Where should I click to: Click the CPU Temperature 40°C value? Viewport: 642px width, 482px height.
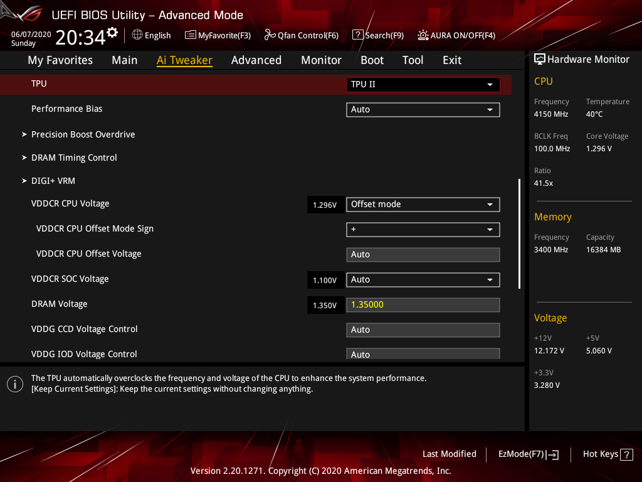coord(594,114)
